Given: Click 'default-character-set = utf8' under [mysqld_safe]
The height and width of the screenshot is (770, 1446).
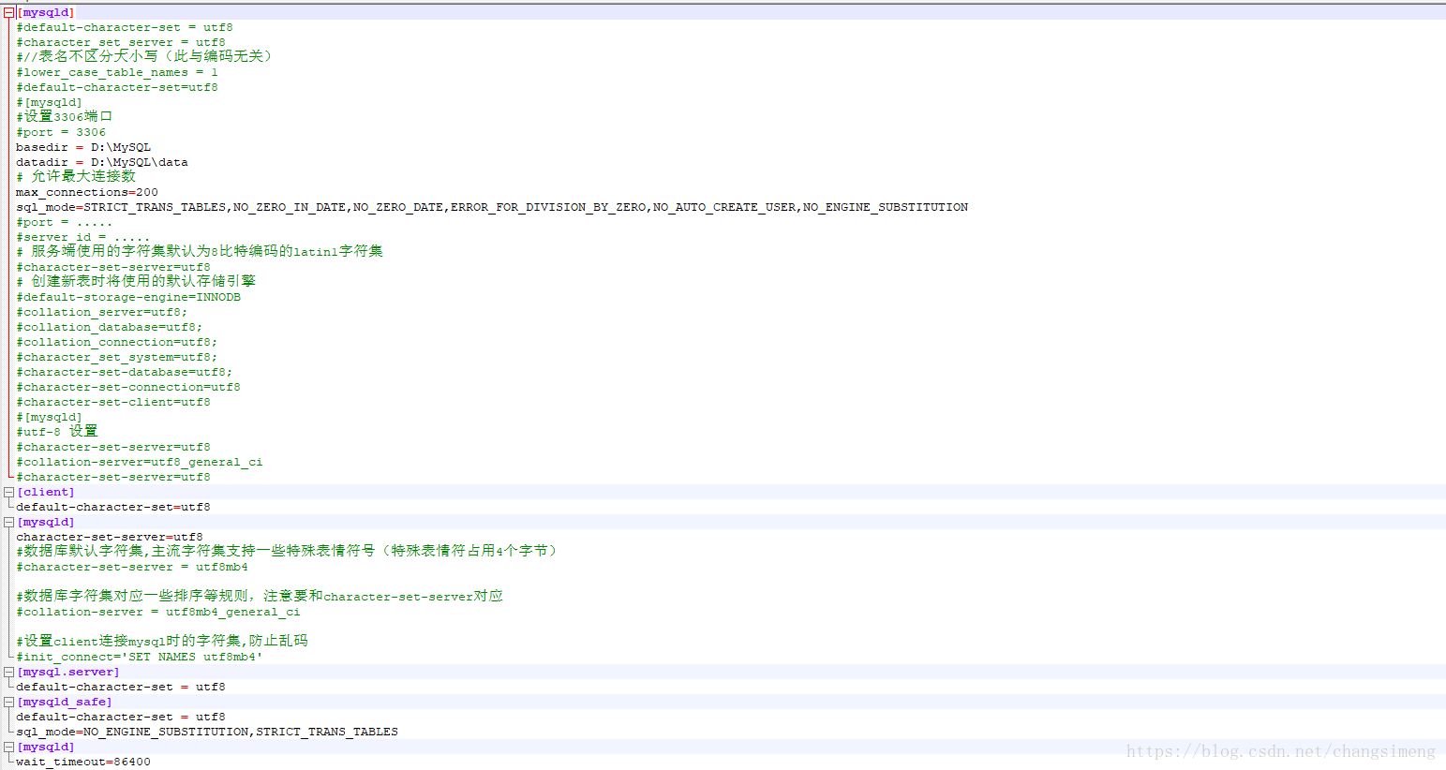Looking at the screenshot, I should [121, 717].
